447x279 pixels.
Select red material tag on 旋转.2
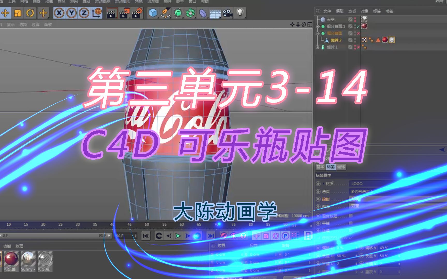click(x=385, y=40)
